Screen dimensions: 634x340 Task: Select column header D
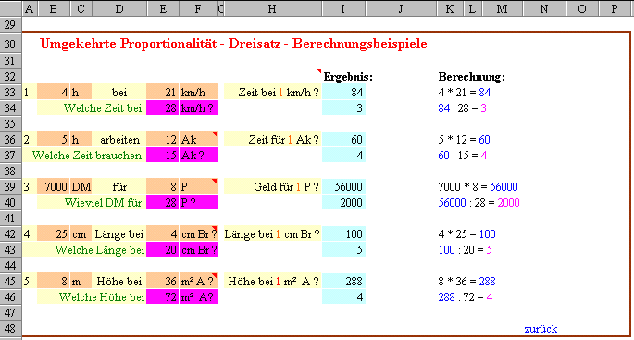119,9
